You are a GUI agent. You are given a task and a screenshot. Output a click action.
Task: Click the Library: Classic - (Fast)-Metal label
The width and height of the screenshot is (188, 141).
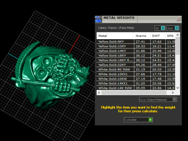coord(116,28)
